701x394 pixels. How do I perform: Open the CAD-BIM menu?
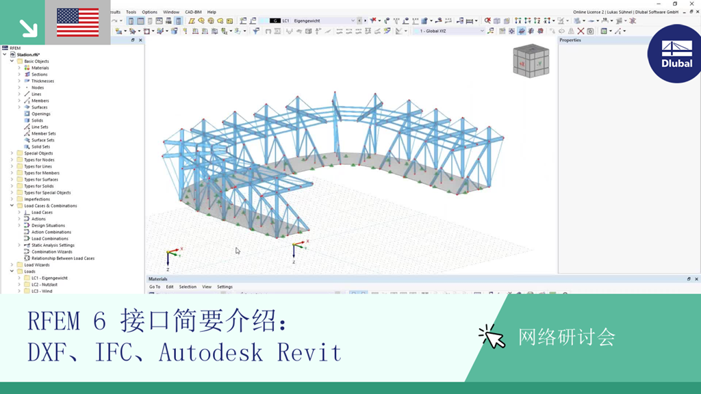point(192,12)
